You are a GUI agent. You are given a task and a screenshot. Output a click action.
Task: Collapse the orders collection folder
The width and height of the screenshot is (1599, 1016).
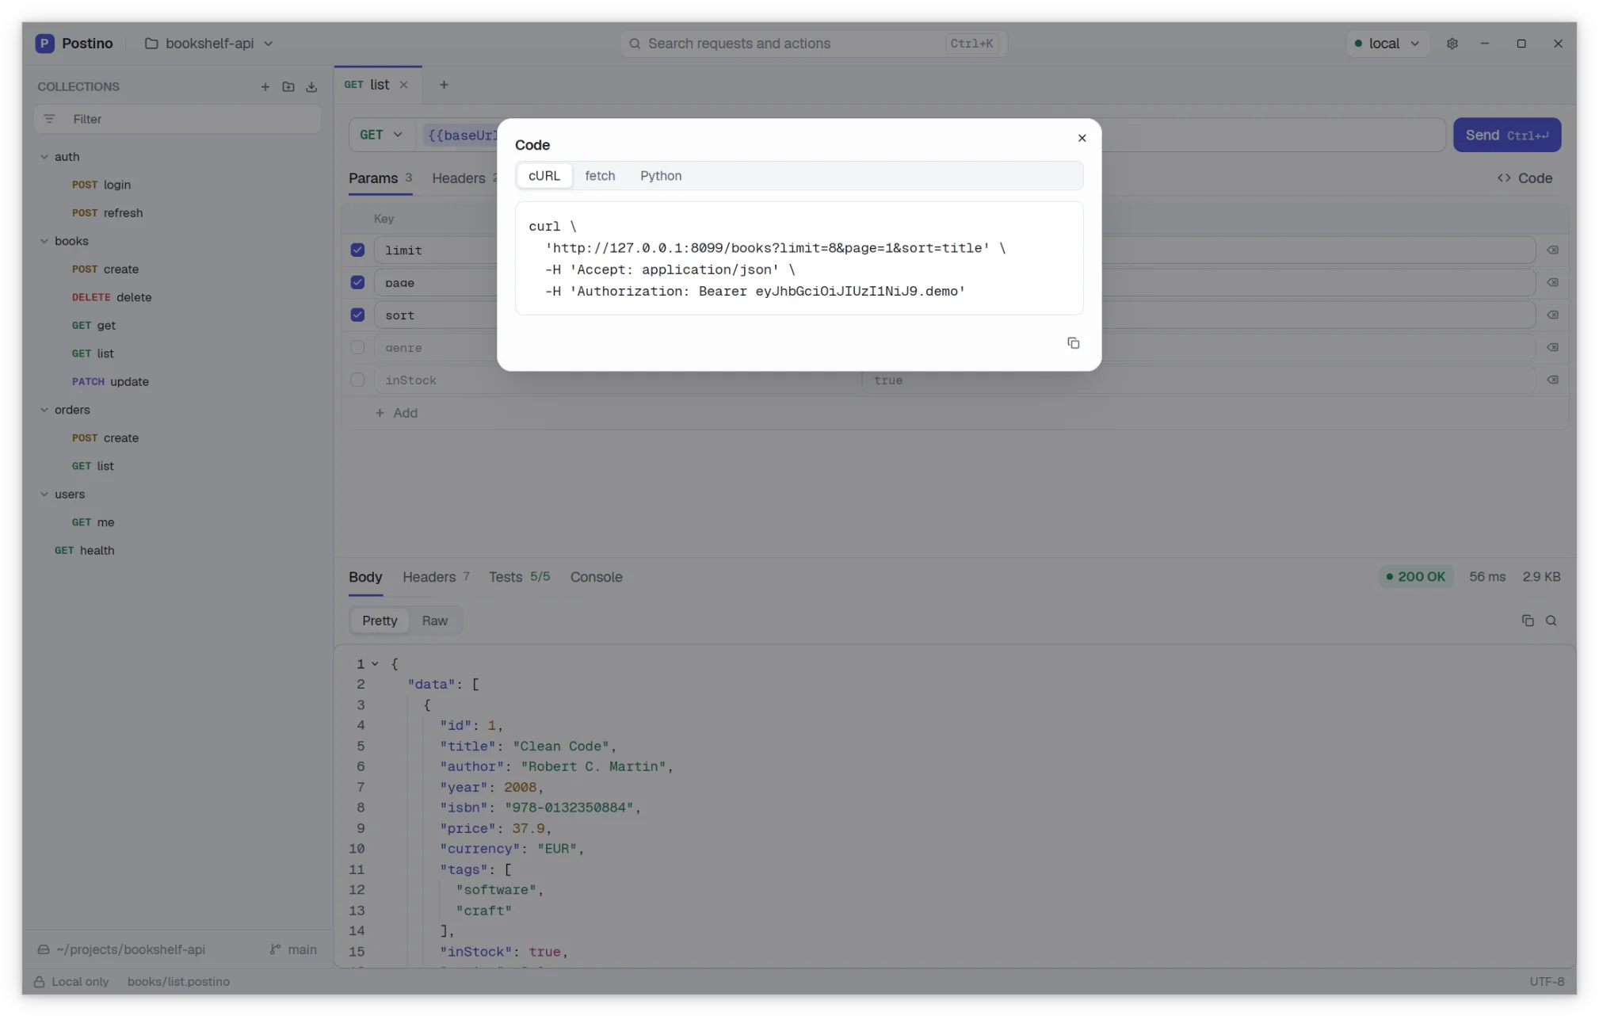[x=44, y=410]
